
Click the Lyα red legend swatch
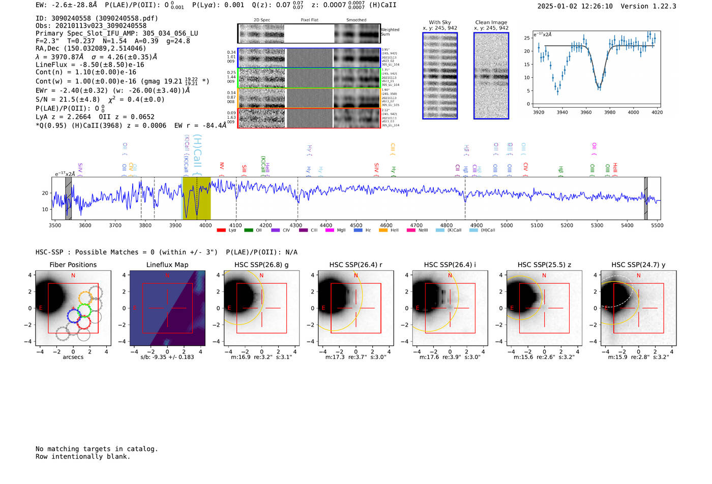tap(221, 230)
